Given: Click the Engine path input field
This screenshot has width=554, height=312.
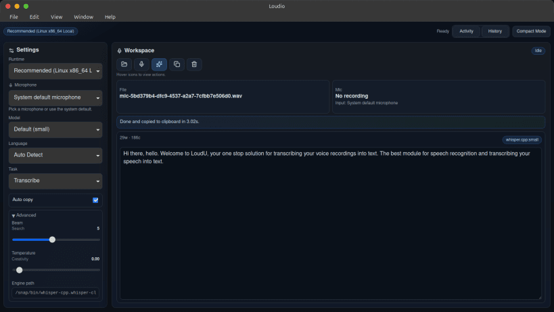Looking at the screenshot, I should [55, 293].
